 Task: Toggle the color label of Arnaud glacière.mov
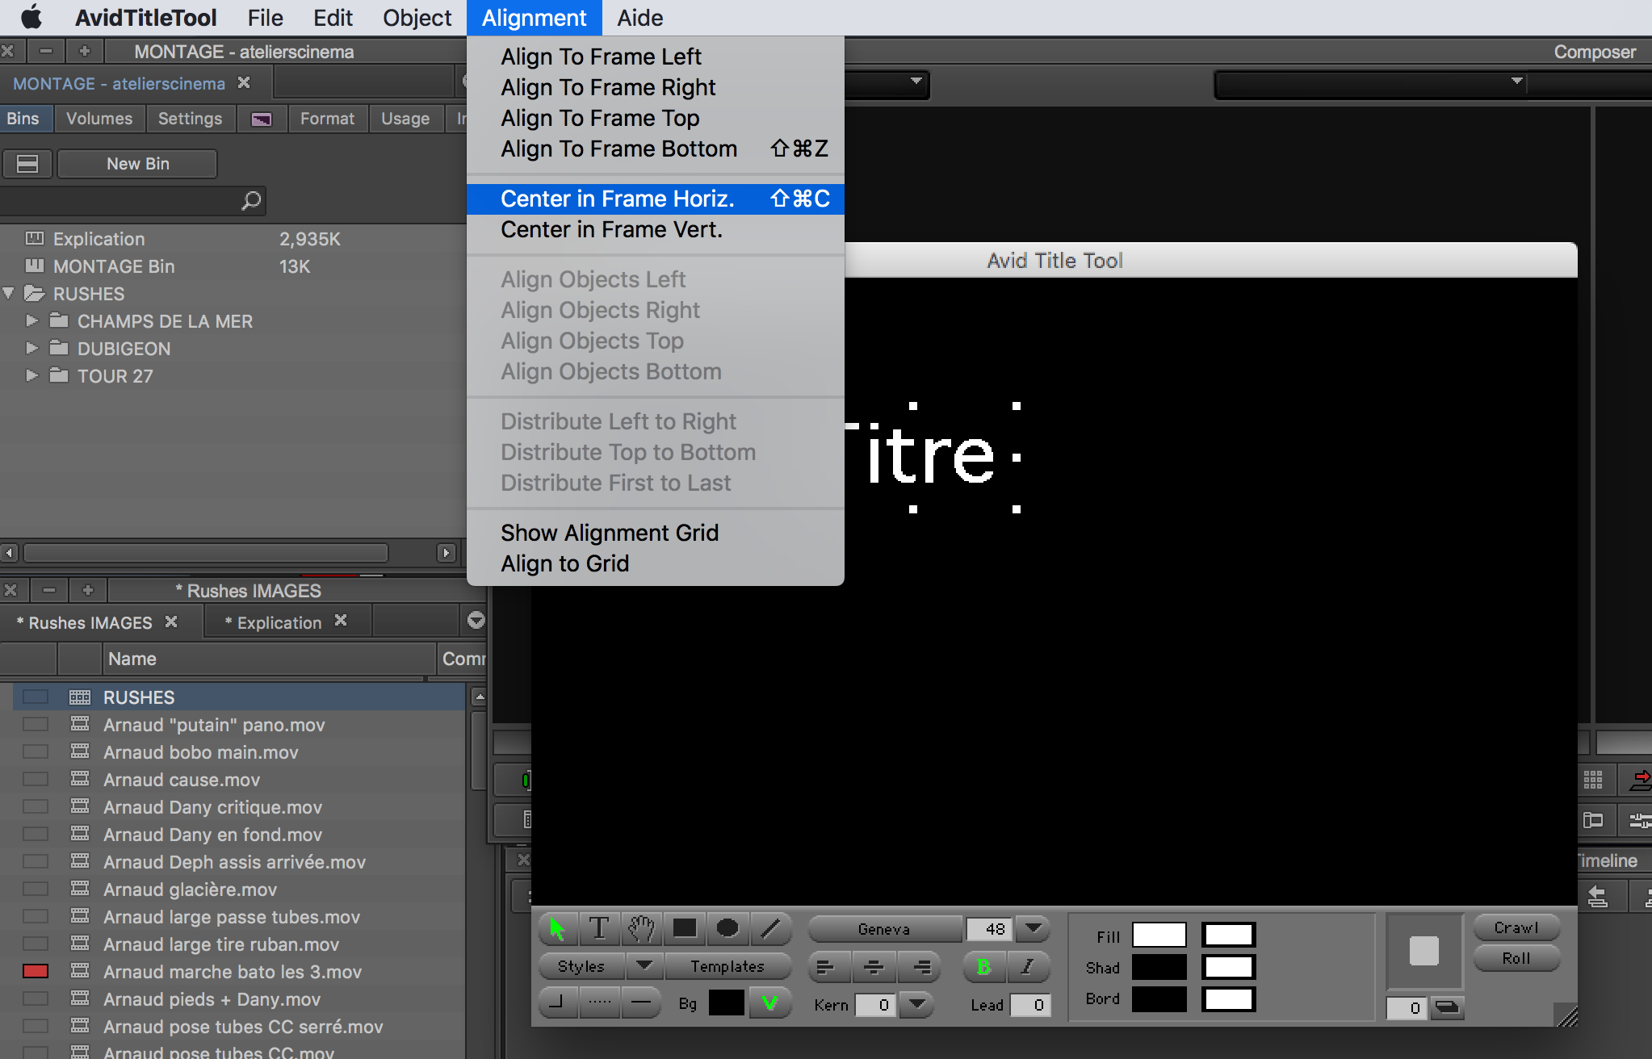(36, 889)
